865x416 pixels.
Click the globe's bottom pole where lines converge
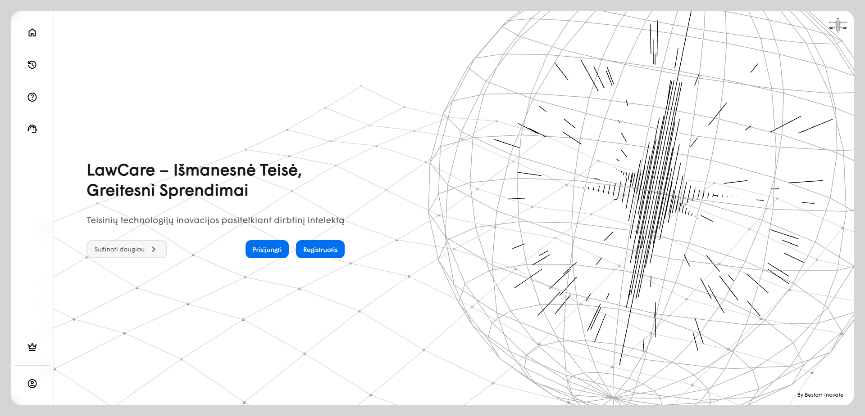pyautogui.click(x=613, y=398)
